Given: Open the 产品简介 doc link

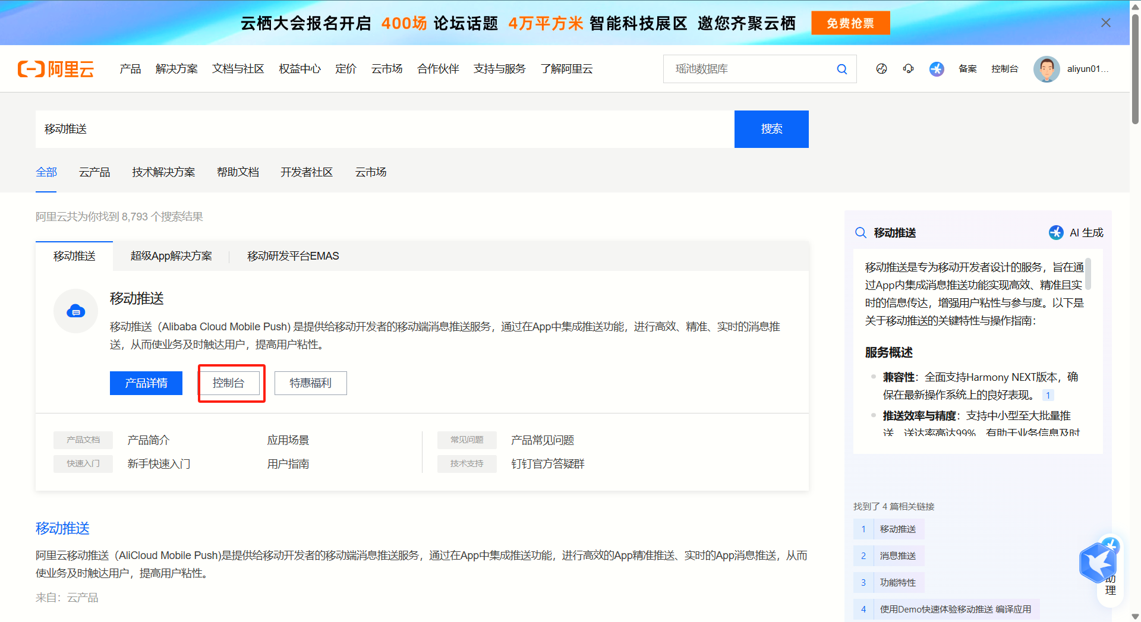Looking at the screenshot, I should [149, 440].
